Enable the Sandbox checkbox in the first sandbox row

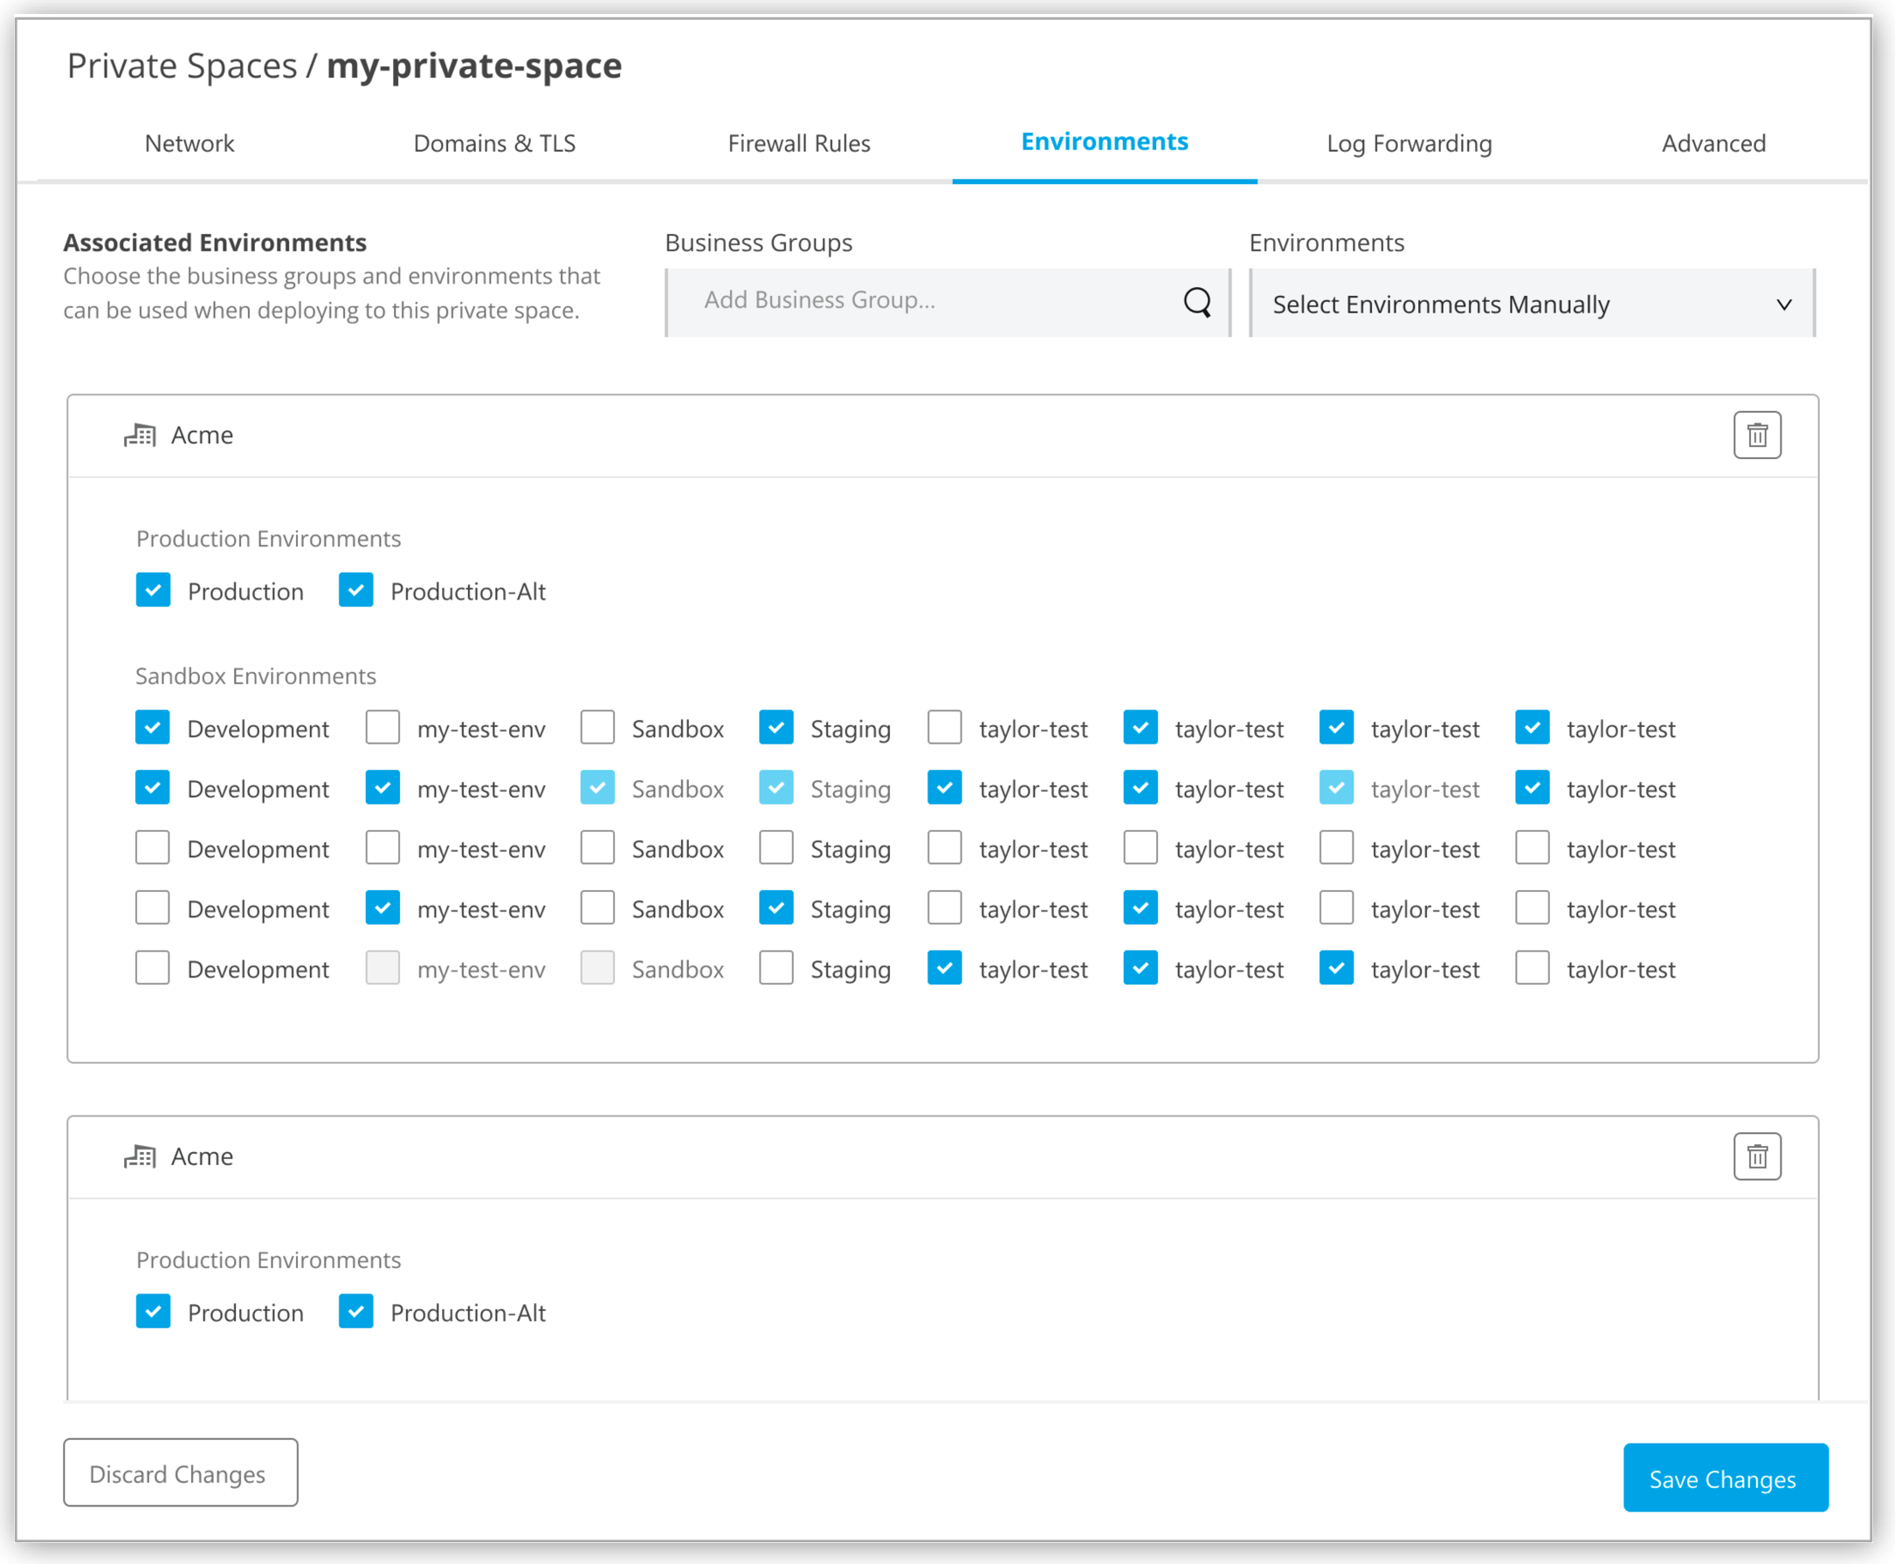596,728
